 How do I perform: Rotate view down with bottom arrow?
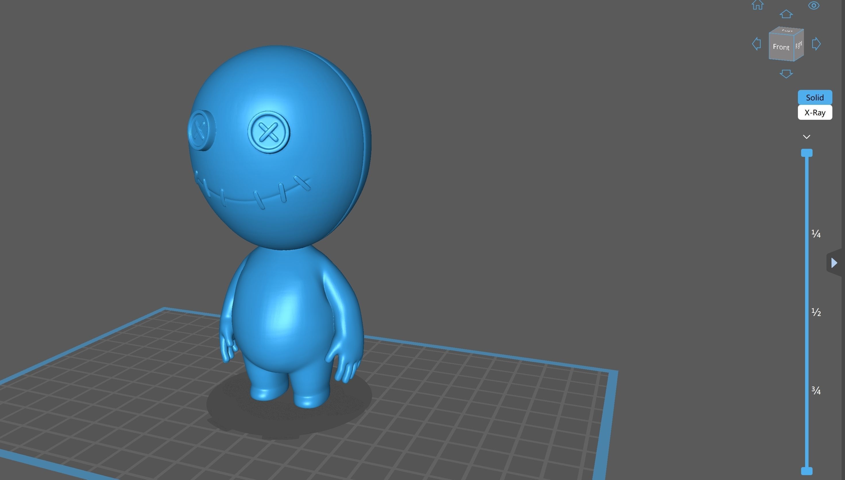786,74
